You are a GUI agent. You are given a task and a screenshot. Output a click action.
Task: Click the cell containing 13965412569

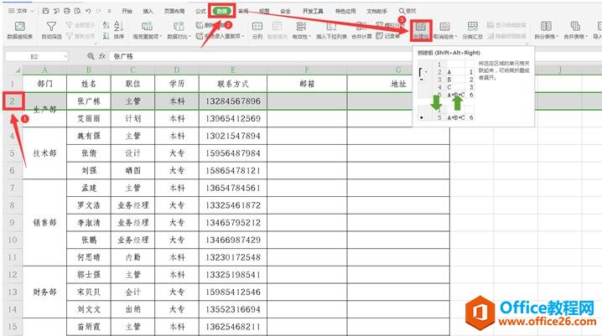pos(233,118)
